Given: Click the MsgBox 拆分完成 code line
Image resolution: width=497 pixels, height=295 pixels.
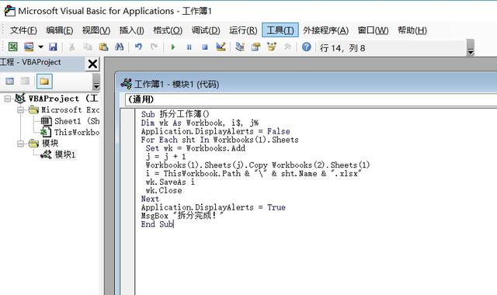Looking at the screenshot, I should pos(182,216).
